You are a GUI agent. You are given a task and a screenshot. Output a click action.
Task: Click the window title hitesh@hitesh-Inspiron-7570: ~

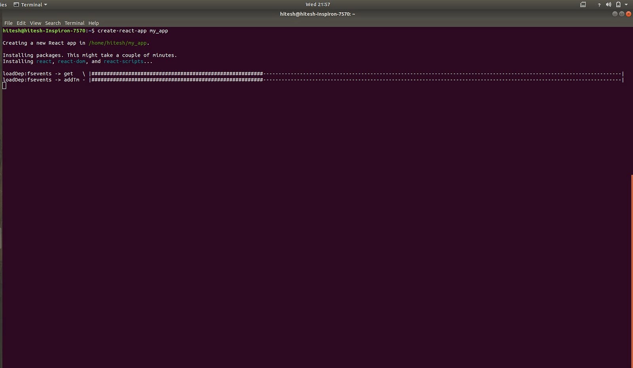tap(317, 14)
